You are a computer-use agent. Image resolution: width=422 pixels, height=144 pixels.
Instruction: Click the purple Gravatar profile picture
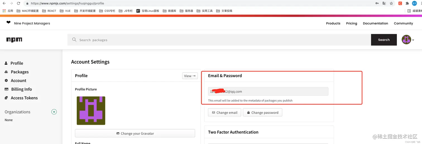click(x=91, y=111)
